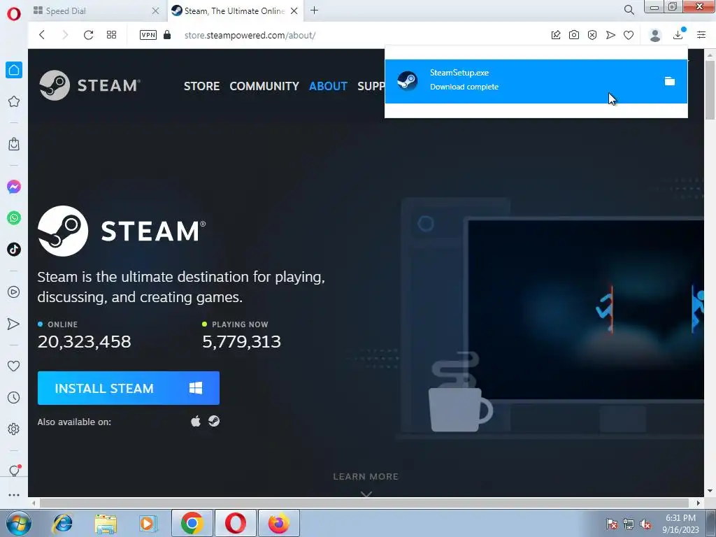Screen dimensions: 716x537
Task: Open the Windows Start button
Action: tap(18, 523)
